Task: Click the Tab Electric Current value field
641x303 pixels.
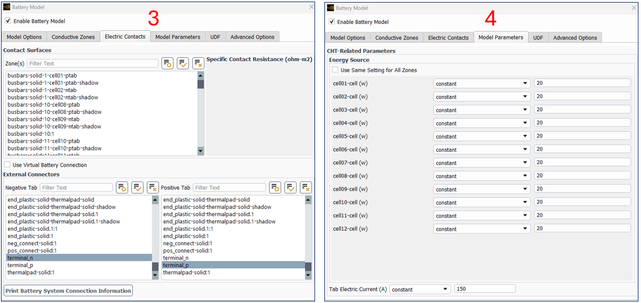Action: pyautogui.click(x=485, y=289)
